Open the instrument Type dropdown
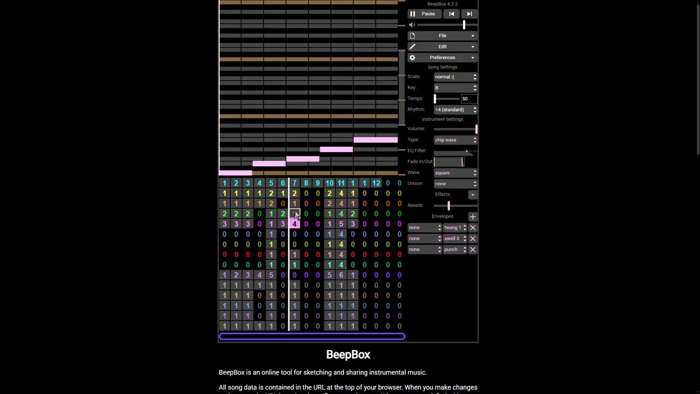 [456, 140]
